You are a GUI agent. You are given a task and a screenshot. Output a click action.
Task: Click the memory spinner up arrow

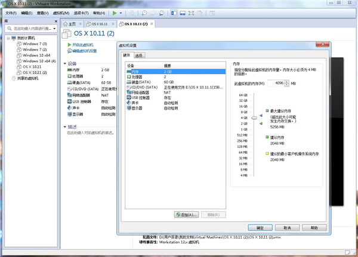287,82
